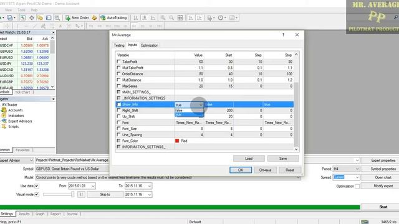Click the tile windows grid icon
399x224 pixels.
point(180,18)
